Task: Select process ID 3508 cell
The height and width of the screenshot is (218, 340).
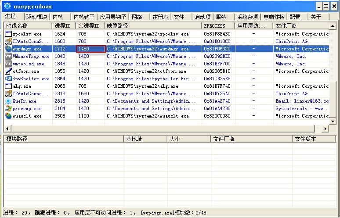Action: 60,116
